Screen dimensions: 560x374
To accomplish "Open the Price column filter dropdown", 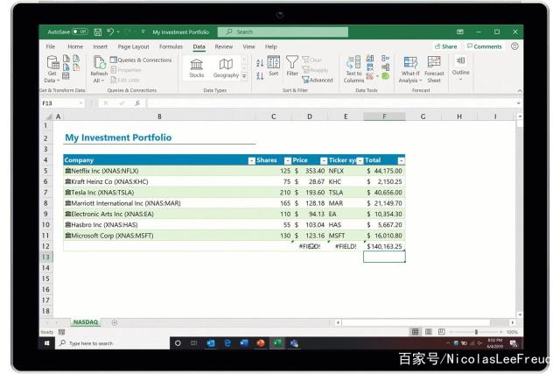I will pyautogui.click(x=324, y=160).
